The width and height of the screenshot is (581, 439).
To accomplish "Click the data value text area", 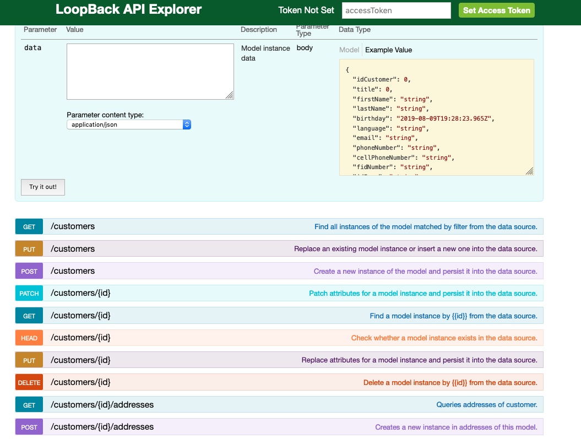I will (x=150, y=72).
